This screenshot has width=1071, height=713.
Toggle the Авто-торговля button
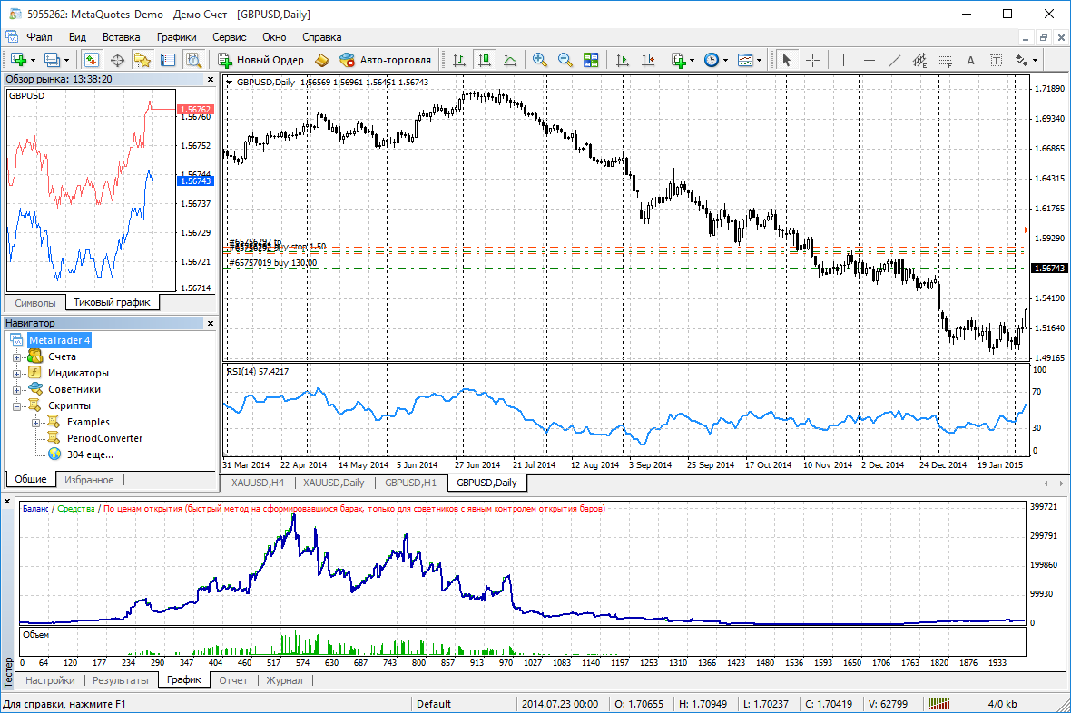coord(386,60)
